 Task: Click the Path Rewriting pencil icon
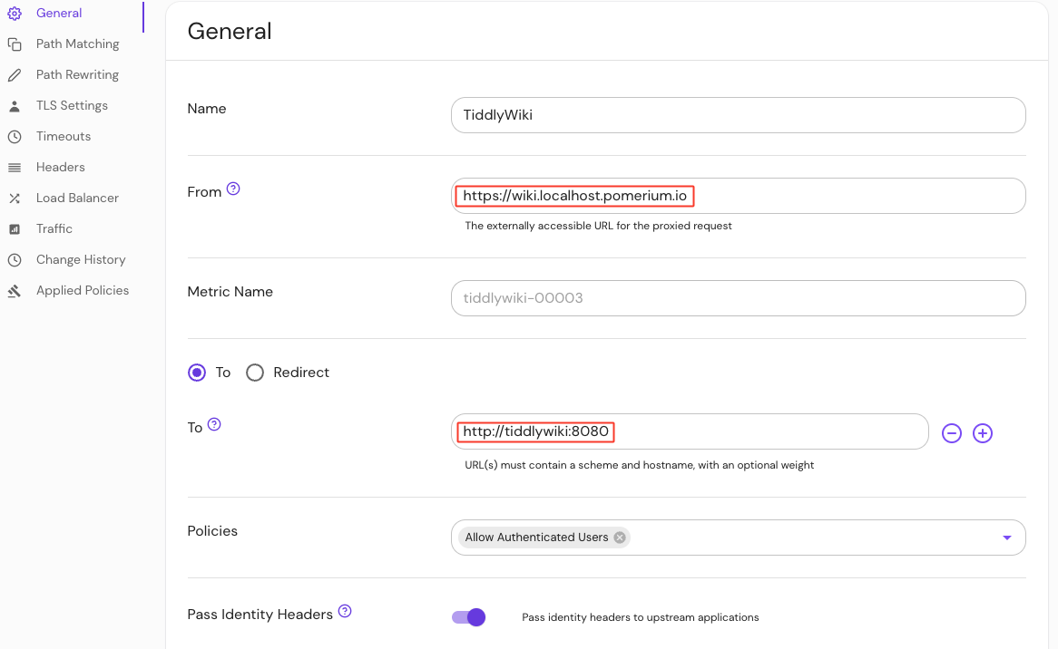(15, 75)
